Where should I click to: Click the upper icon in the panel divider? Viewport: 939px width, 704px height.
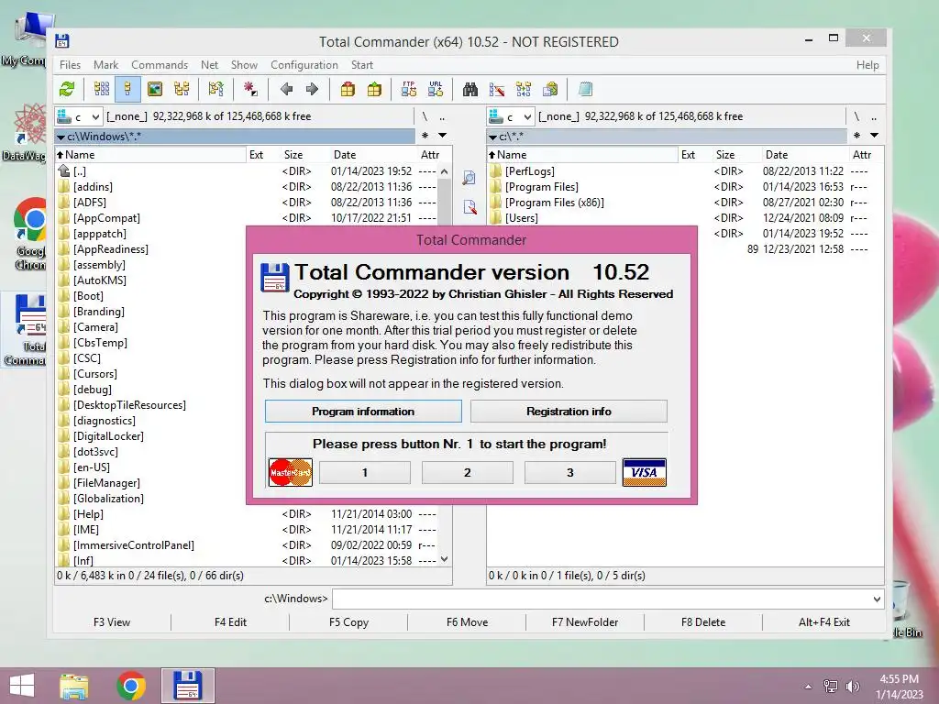469,178
